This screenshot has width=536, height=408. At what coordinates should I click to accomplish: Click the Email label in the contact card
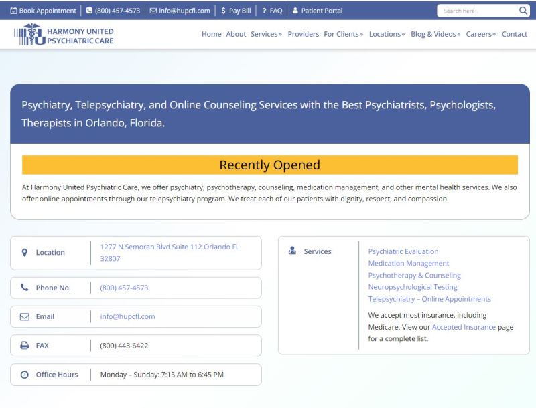[45, 316]
